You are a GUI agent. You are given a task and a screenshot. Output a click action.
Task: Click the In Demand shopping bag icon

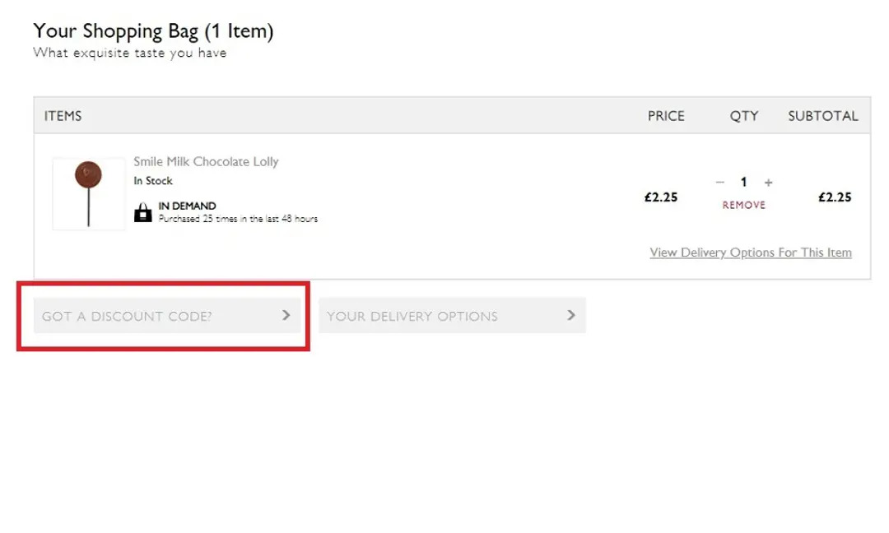143,212
